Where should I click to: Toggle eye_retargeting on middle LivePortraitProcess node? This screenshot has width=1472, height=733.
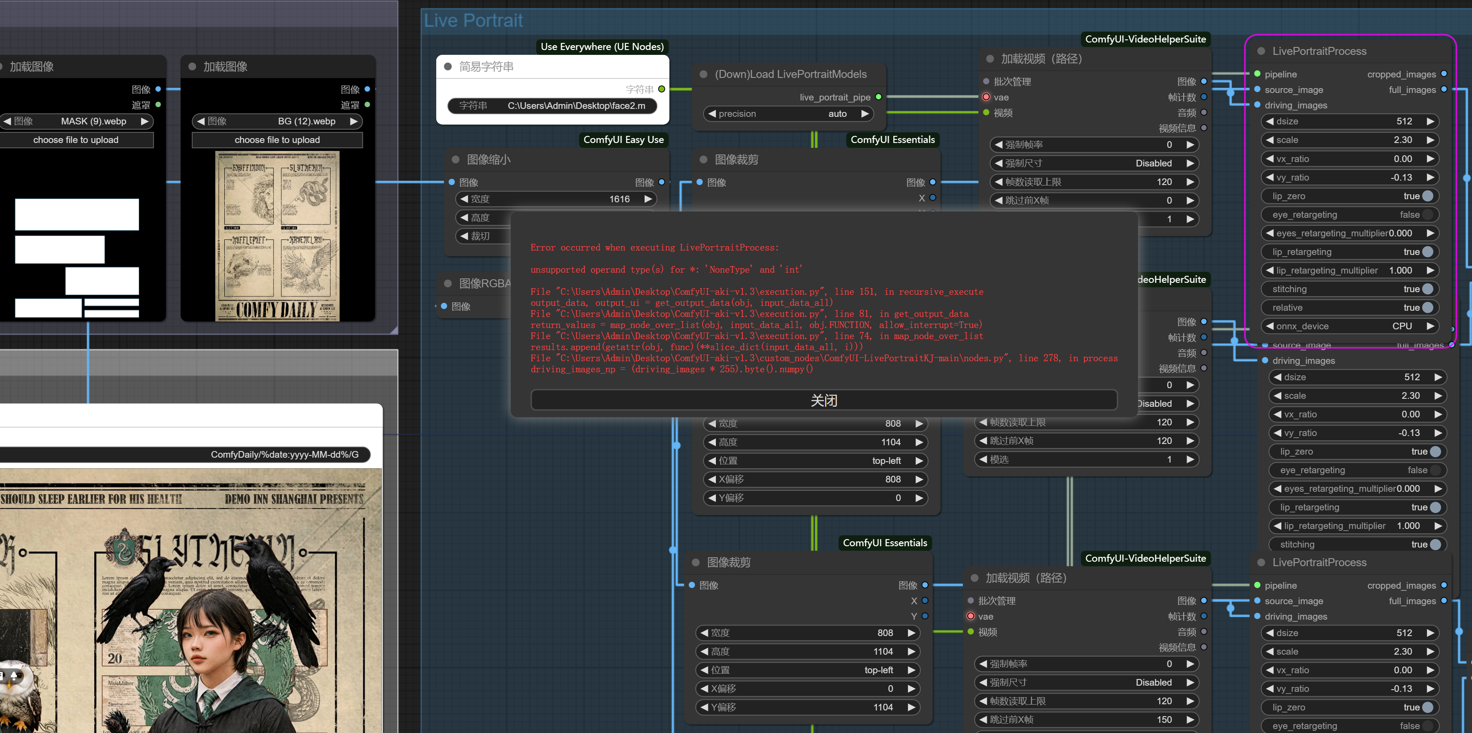tap(1358, 470)
